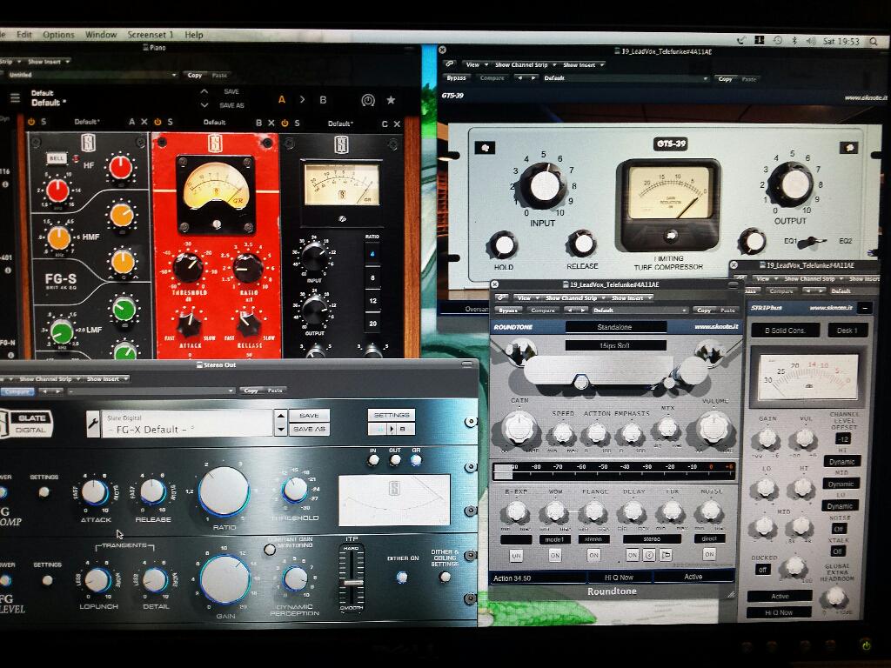Click the Slate Digital logo on FG-X

click(x=26, y=424)
